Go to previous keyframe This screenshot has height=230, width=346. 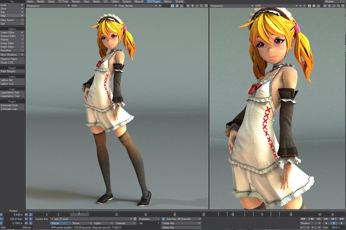tap(311, 219)
